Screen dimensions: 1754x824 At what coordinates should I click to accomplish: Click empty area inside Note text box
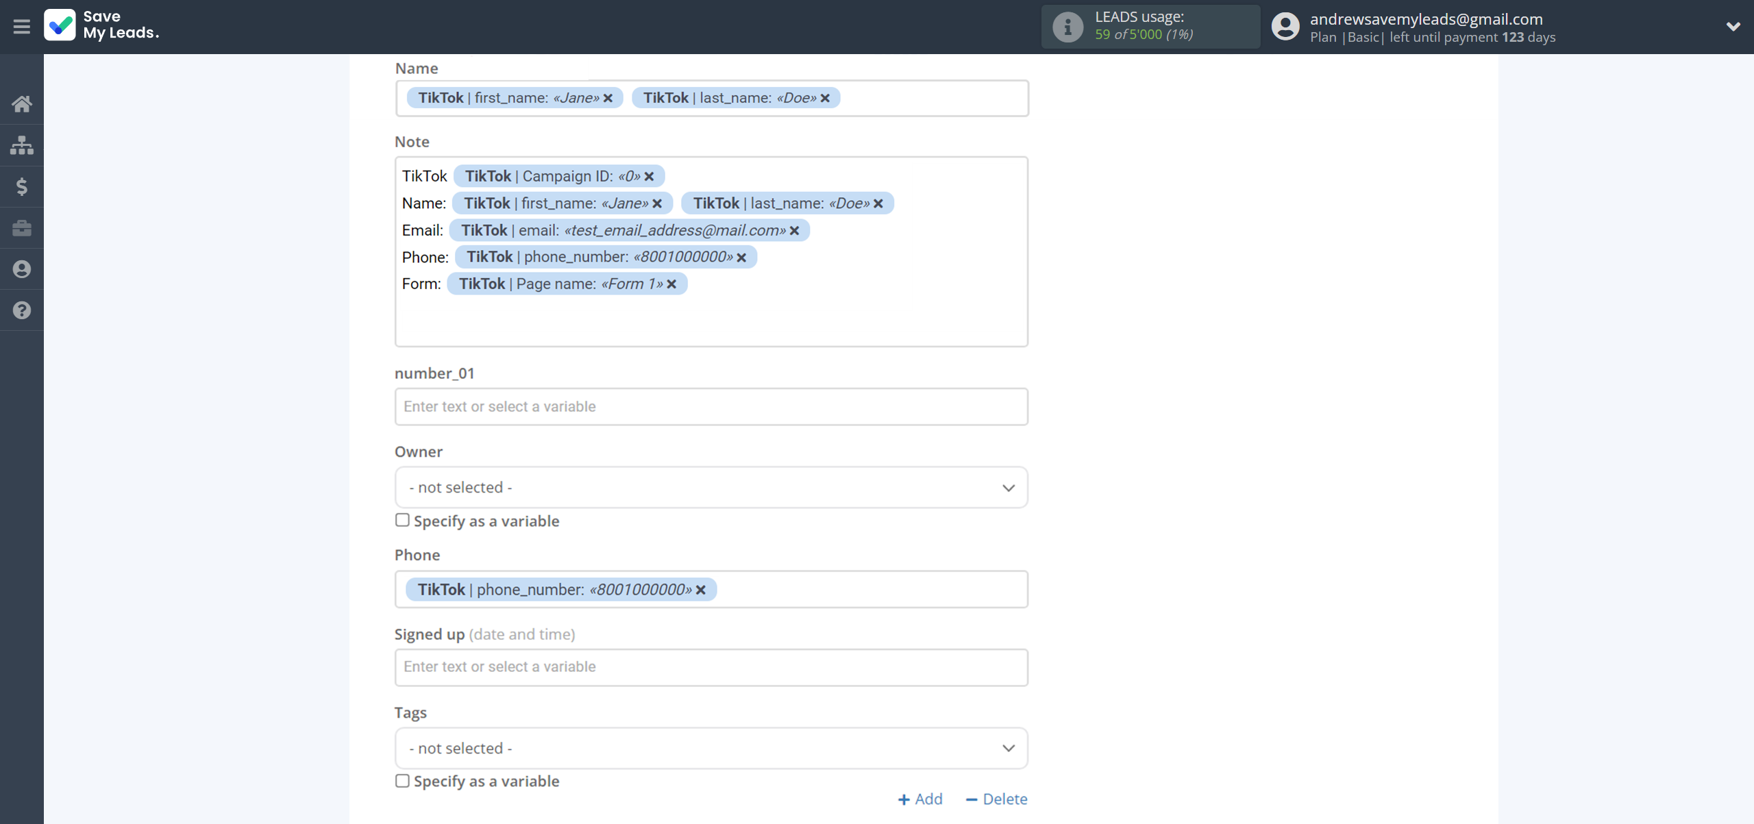pyautogui.click(x=711, y=321)
